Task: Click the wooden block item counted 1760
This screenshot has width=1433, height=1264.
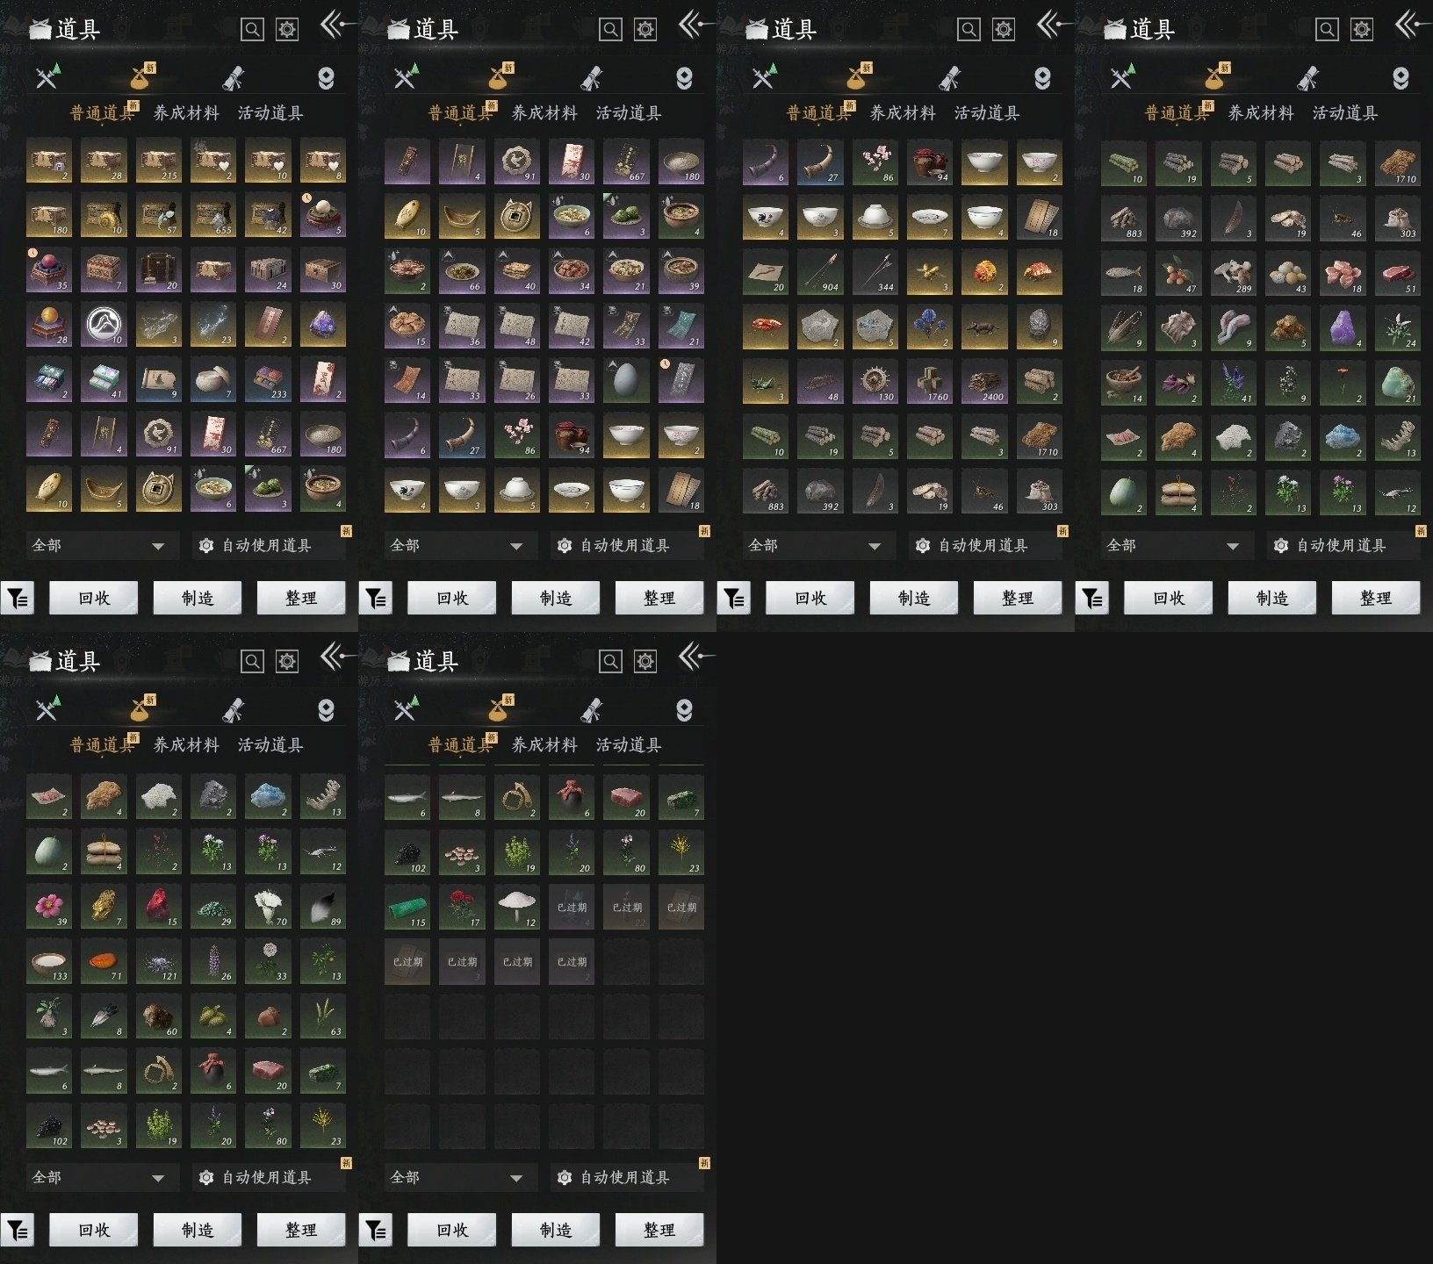Action: [x=929, y=381]
